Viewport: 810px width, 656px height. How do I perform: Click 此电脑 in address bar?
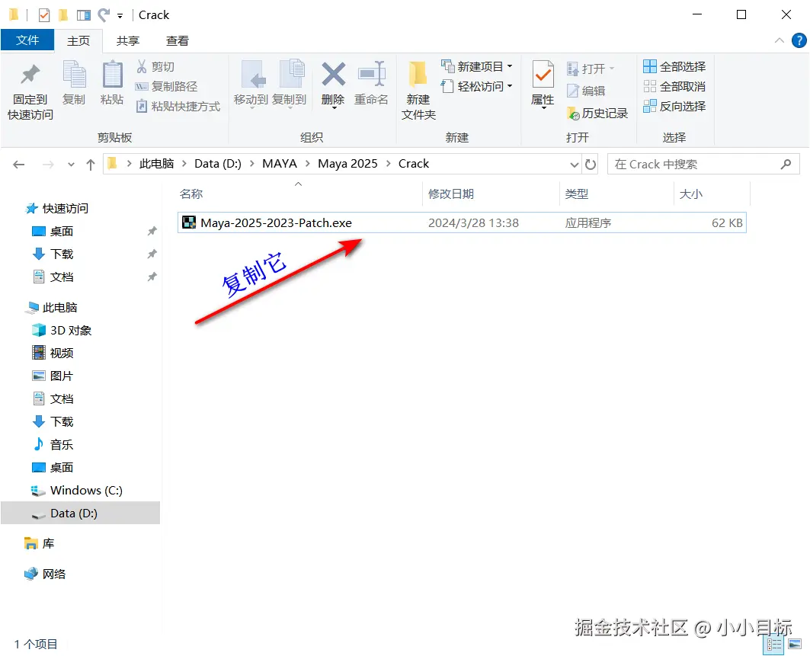point(156,164)
